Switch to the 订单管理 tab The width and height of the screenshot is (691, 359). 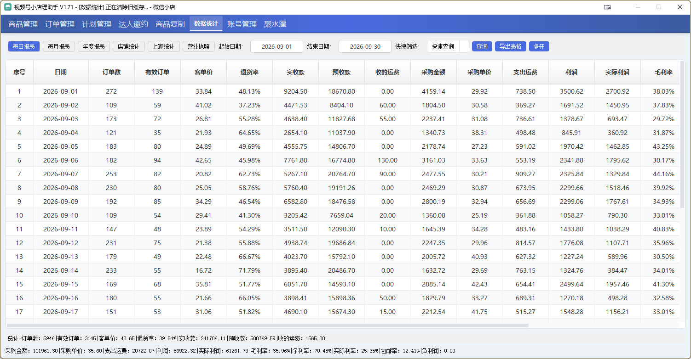(60, 24)
